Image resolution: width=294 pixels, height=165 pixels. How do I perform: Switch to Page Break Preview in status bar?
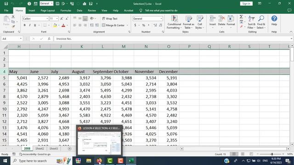(251, 154)
